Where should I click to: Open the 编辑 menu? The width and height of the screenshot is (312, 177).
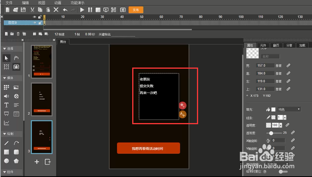pos(25,3)
